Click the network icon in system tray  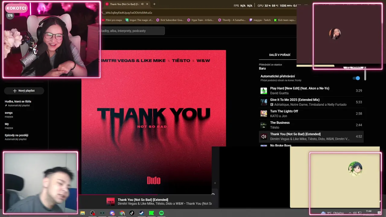click(360, 213)
